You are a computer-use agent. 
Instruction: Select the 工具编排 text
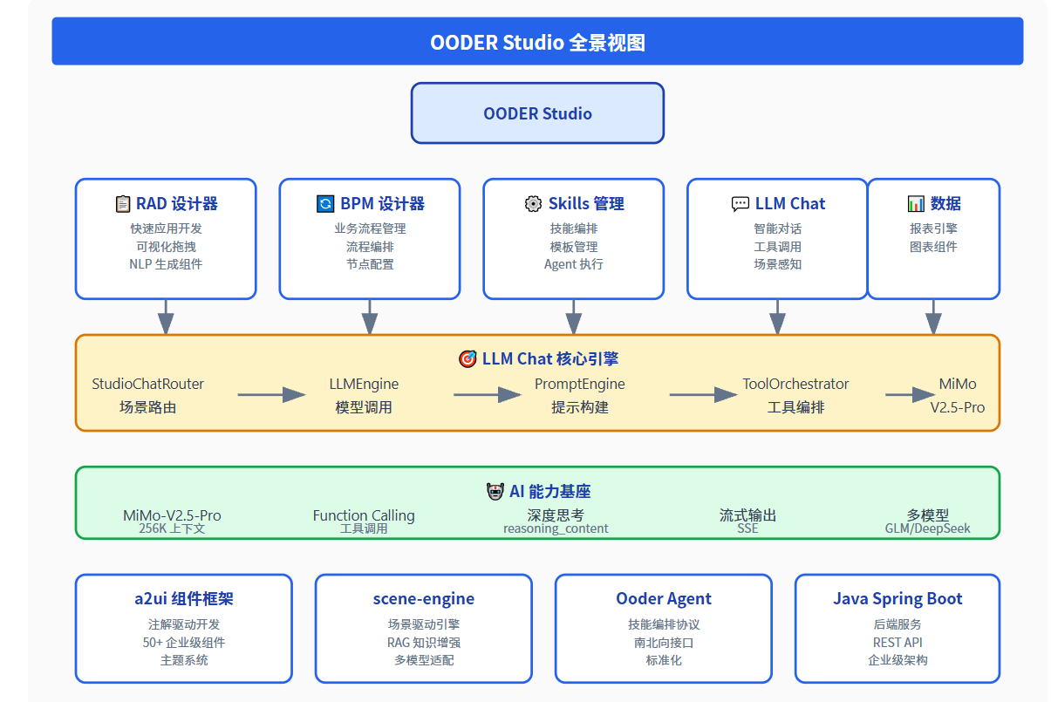[x=795, y=406]
